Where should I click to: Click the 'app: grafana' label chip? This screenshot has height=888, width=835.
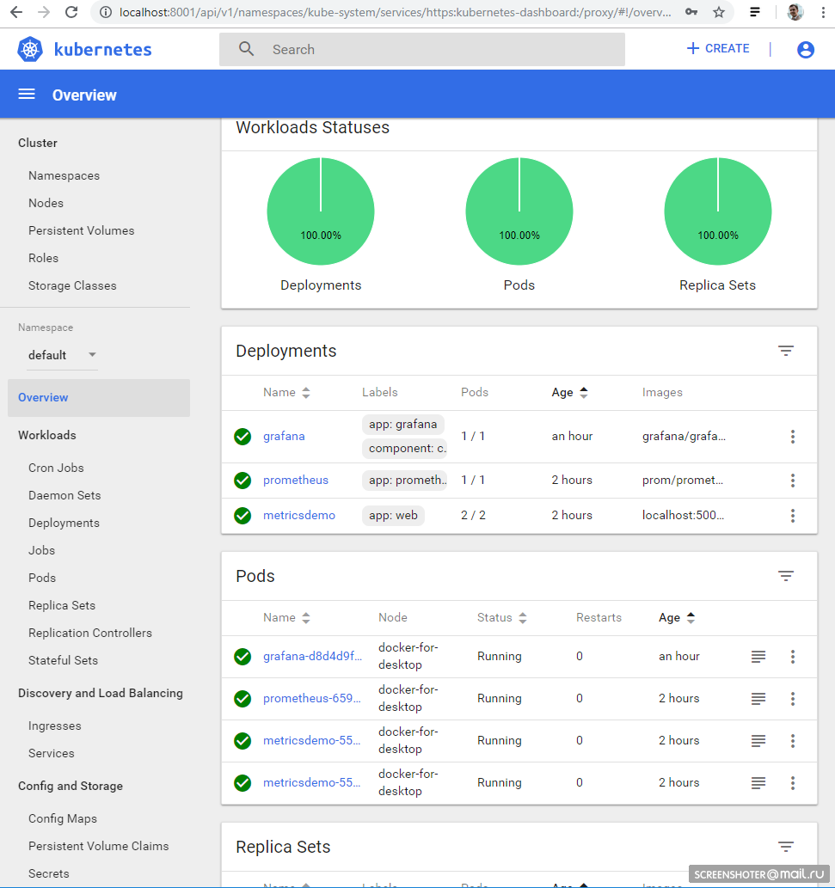click(402, 424)
